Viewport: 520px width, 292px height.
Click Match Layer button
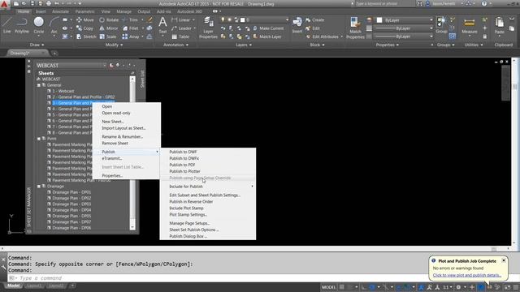point(267,36)
